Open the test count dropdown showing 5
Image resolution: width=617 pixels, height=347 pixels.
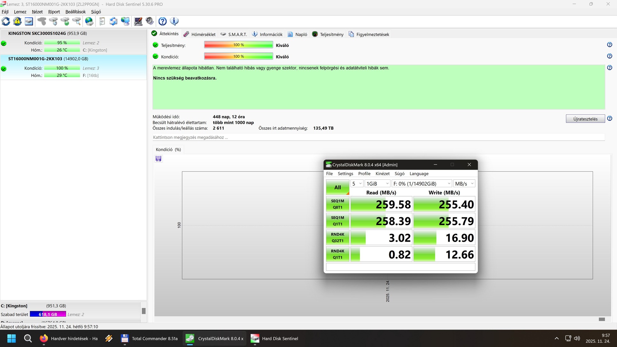coord(357,184)
